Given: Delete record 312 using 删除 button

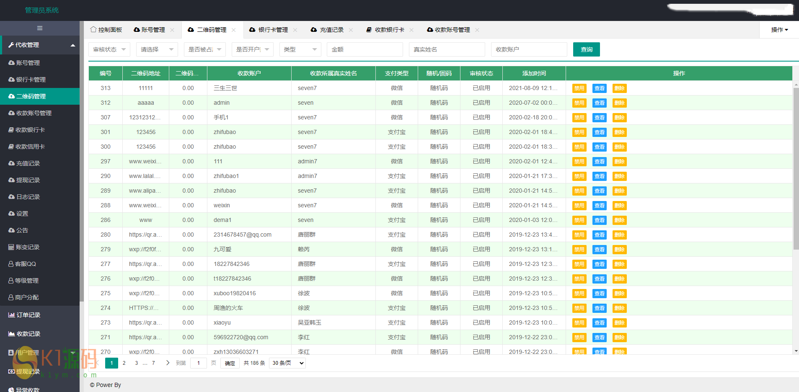Looking at the screenshot, I should (x=619, y=103).
